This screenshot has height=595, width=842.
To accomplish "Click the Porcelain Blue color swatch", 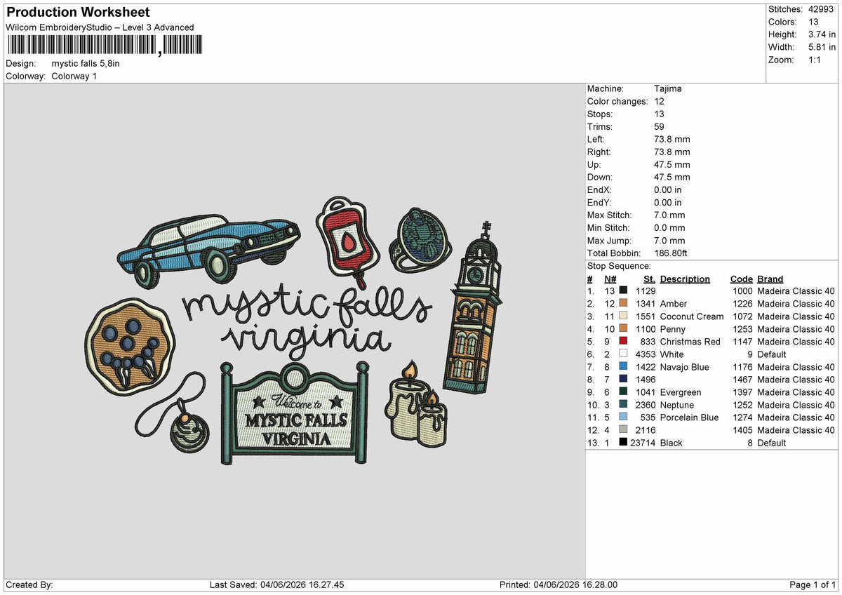I will pos(623,417).
